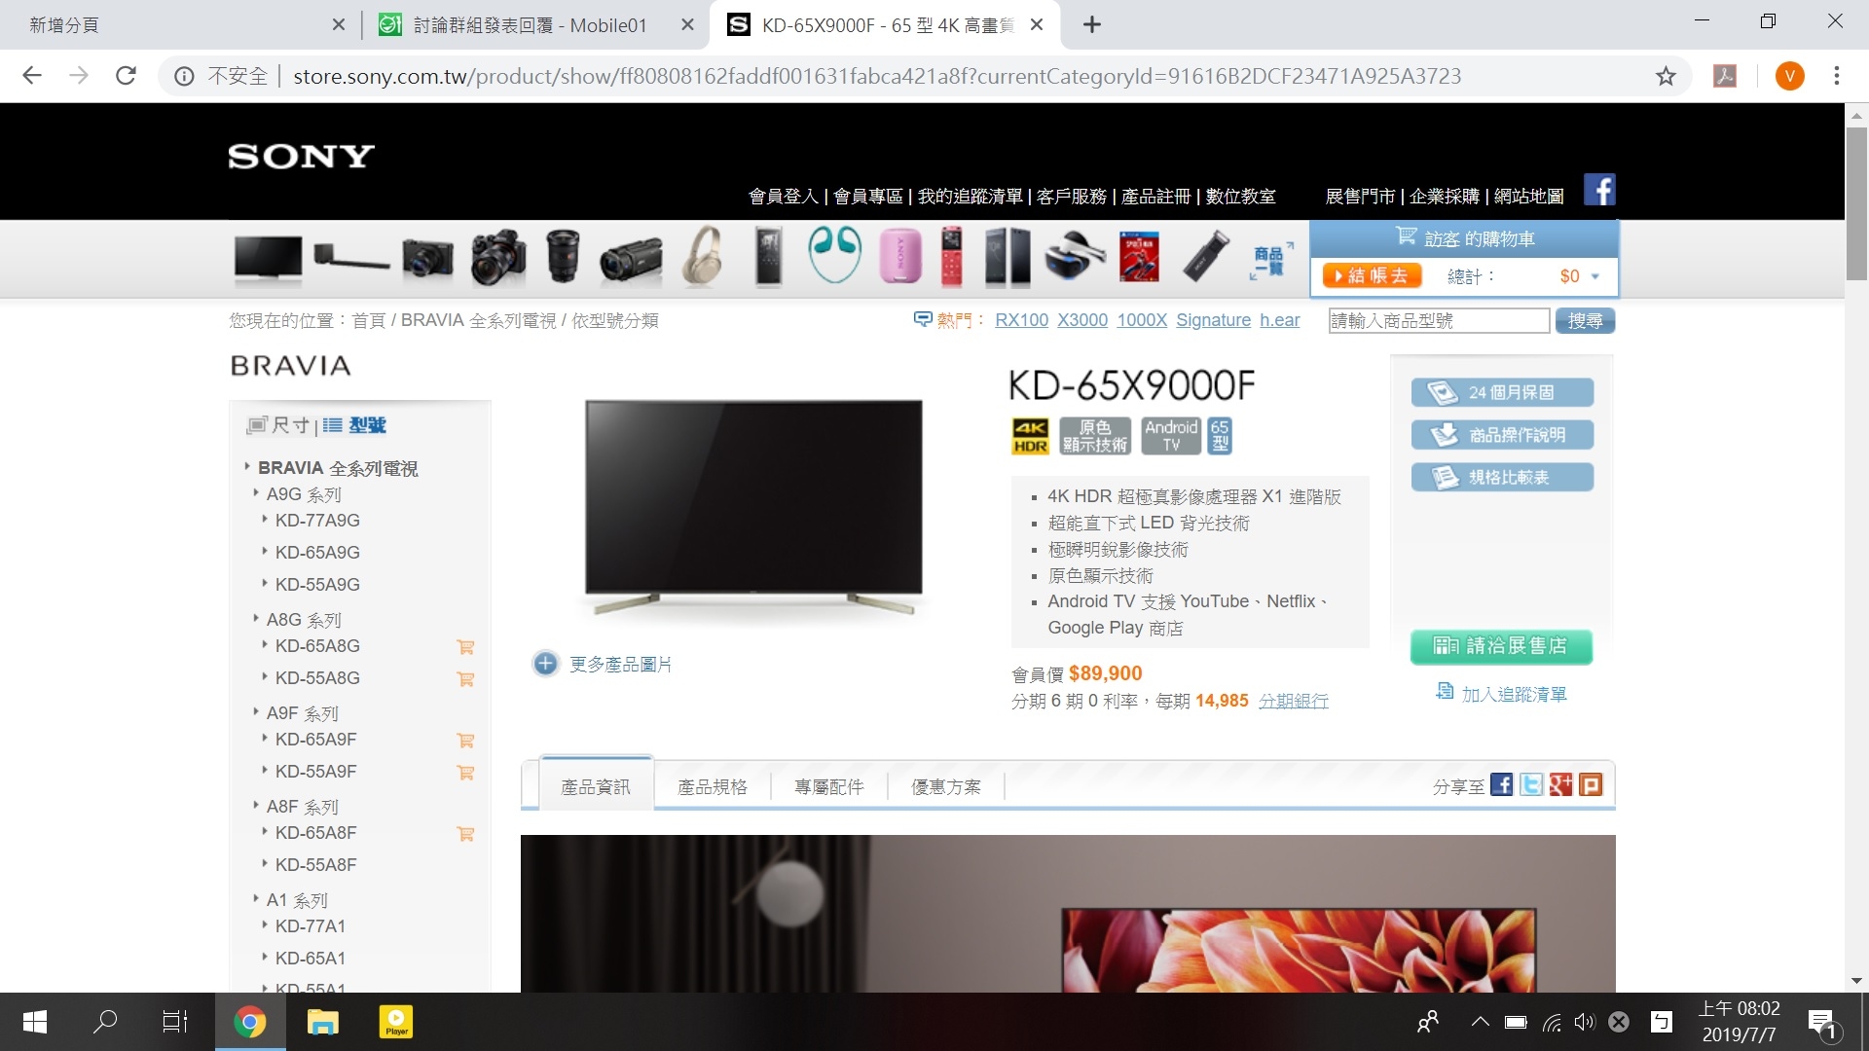Open the 分期銀行 link

[1293, 701]
